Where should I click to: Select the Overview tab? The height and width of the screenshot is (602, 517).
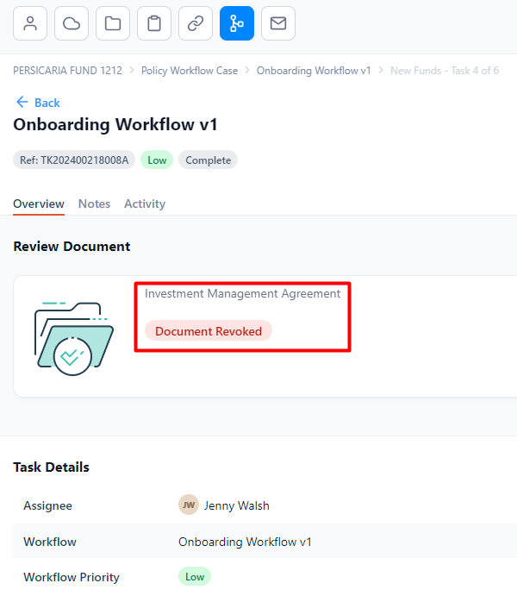39,204
